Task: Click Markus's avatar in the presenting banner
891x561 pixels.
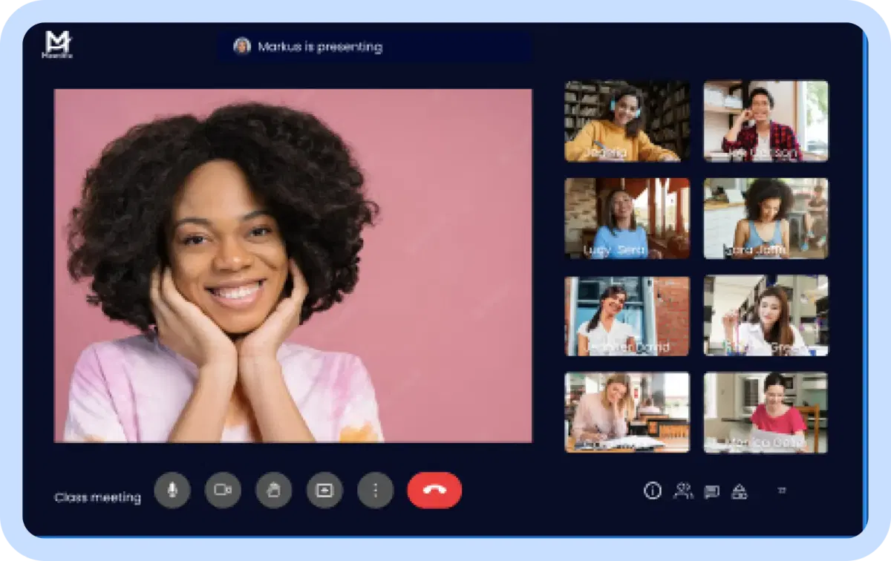Action: [x=244, y=45]
